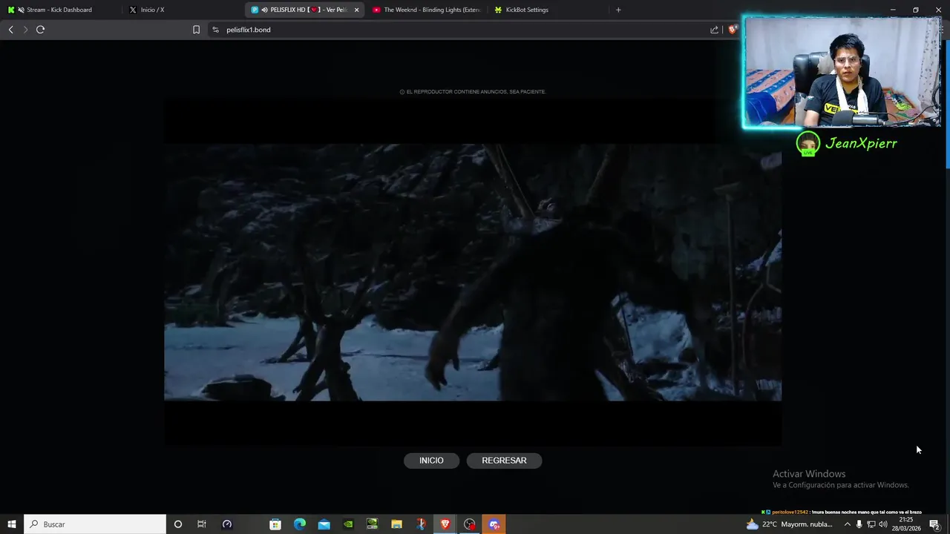Reload the pelisflix page
Viewport: 950px width, 534px height.
[x=40, y=30]
